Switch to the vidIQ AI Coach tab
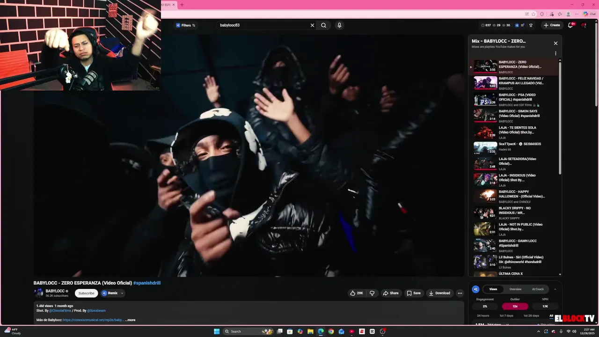 [538, 289]
